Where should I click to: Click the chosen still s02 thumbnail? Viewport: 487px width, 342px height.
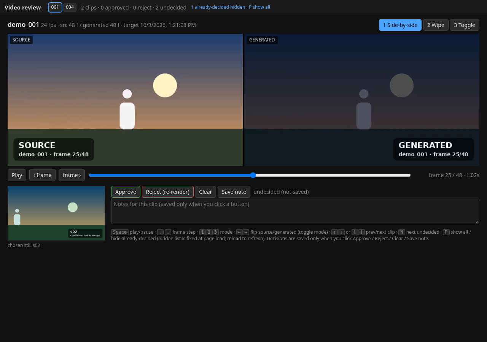56,213
